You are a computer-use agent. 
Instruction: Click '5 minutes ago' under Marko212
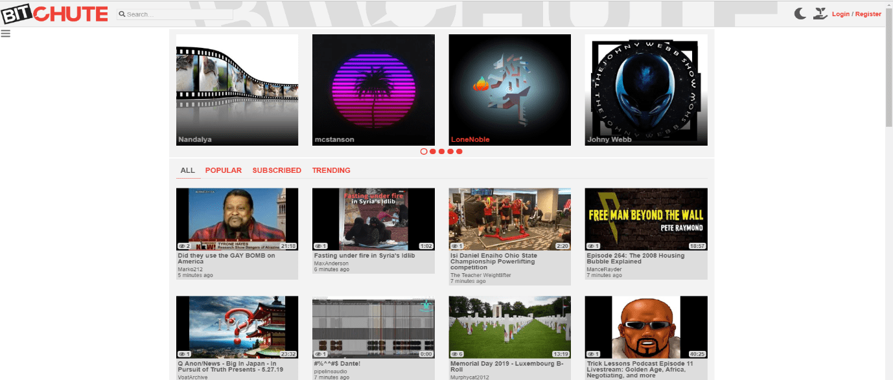[195, 275]
